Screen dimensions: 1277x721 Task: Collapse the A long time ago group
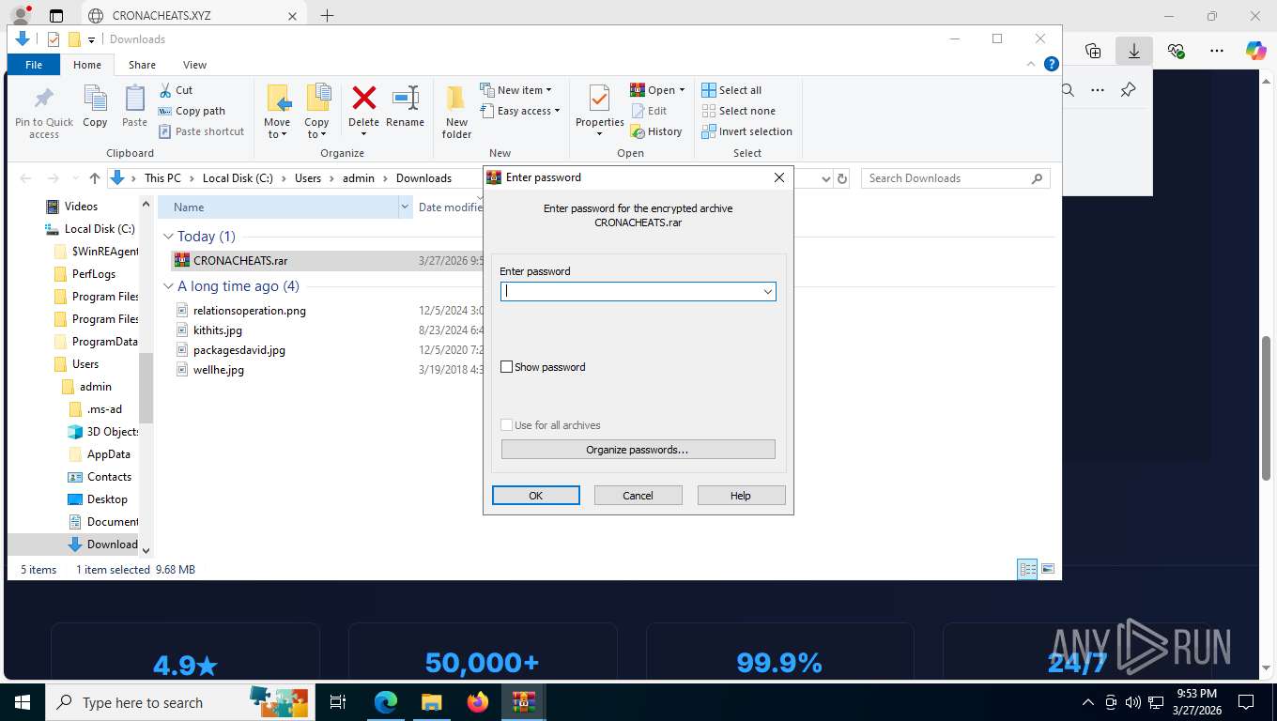(168, 286)
